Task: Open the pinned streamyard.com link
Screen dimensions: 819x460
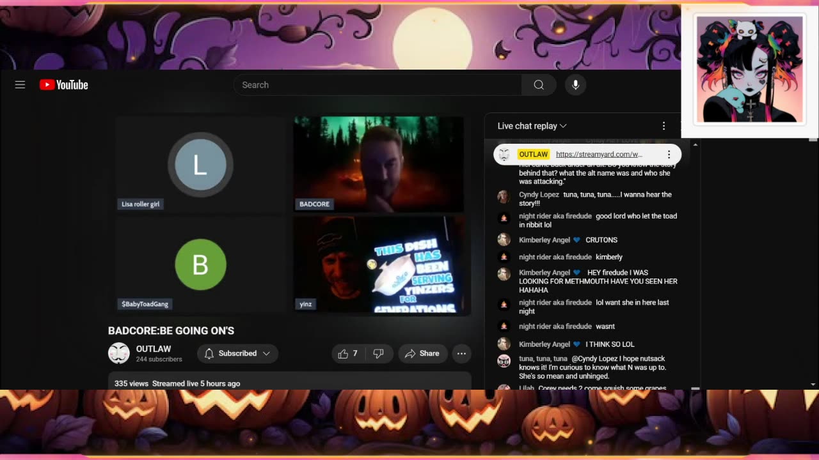Action: click(599, 155)
